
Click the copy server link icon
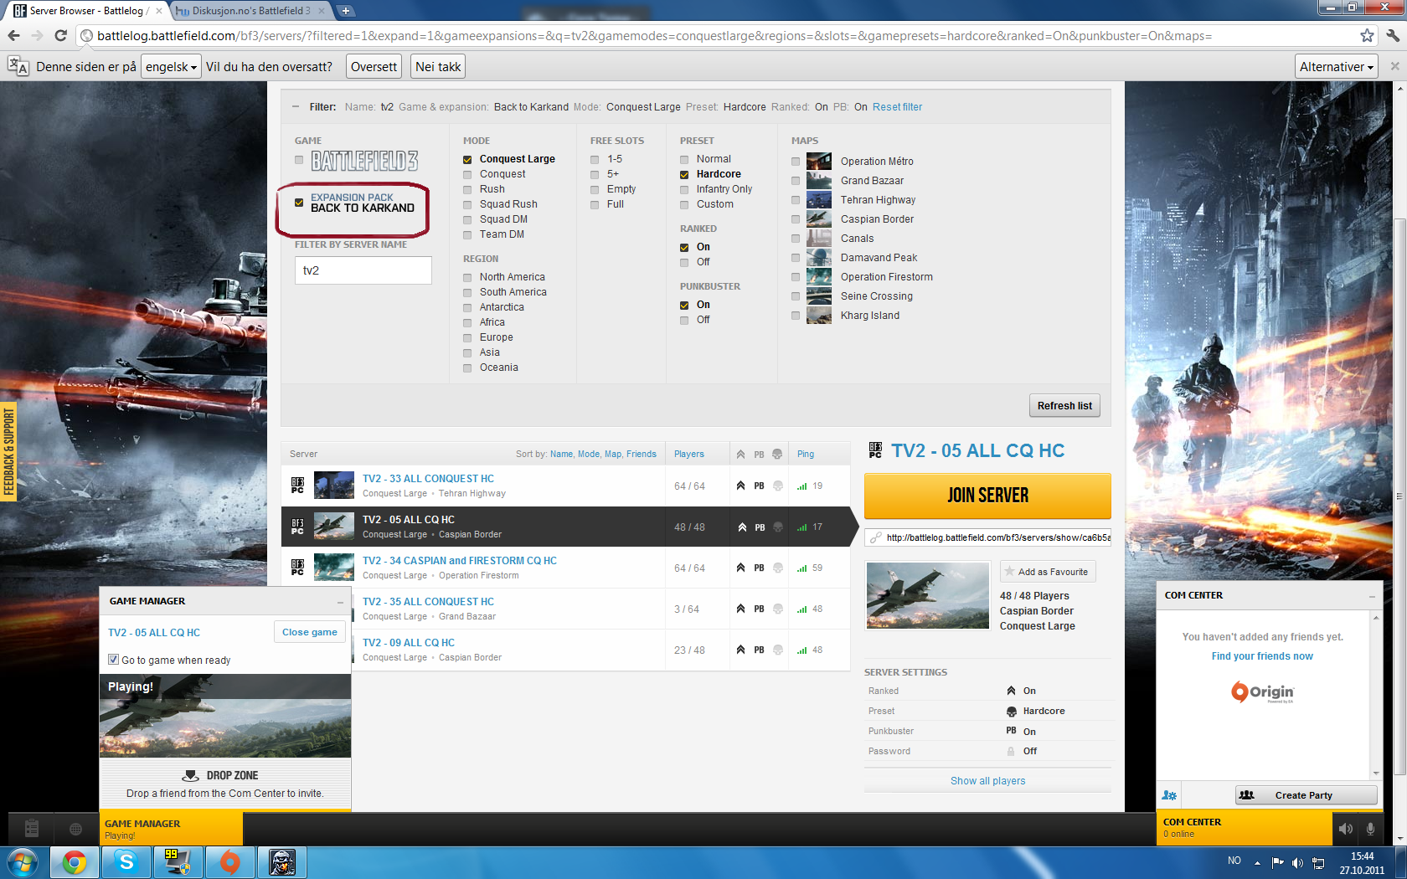click(x=875, y=537)
